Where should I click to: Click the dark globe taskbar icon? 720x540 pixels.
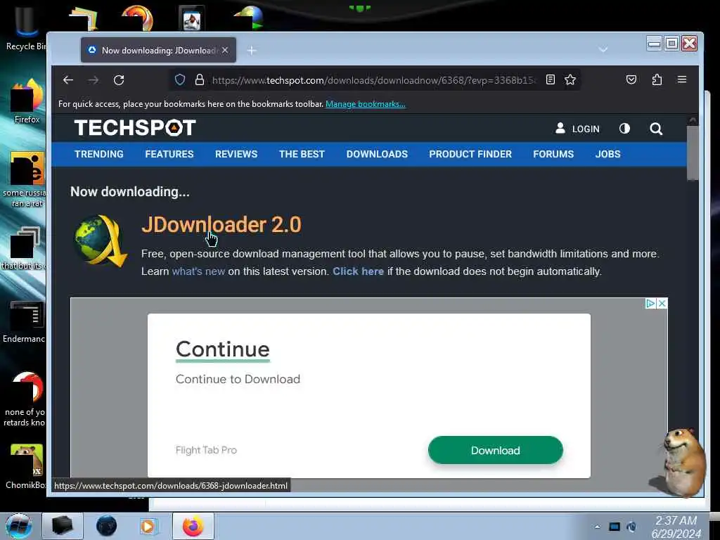pyautogui.click(x=107, y=526)
